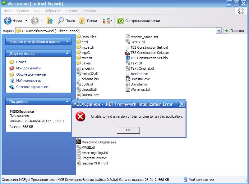Select the mwedit folder icon
249x184 pixels.
[79, 58]
